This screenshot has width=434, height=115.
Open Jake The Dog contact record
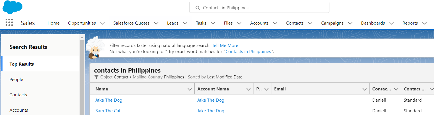coord(109,100)
